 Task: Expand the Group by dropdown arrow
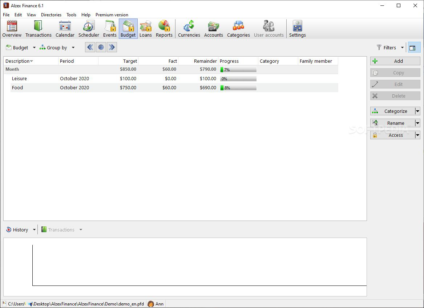(x=73, y=48)
